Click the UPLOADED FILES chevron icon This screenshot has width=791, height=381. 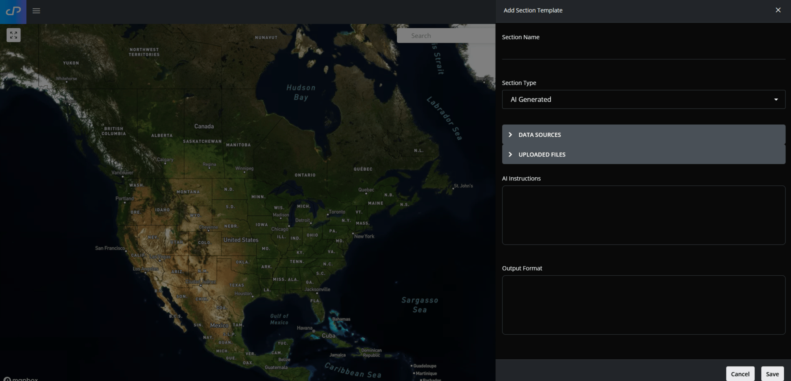click(510, 154)
